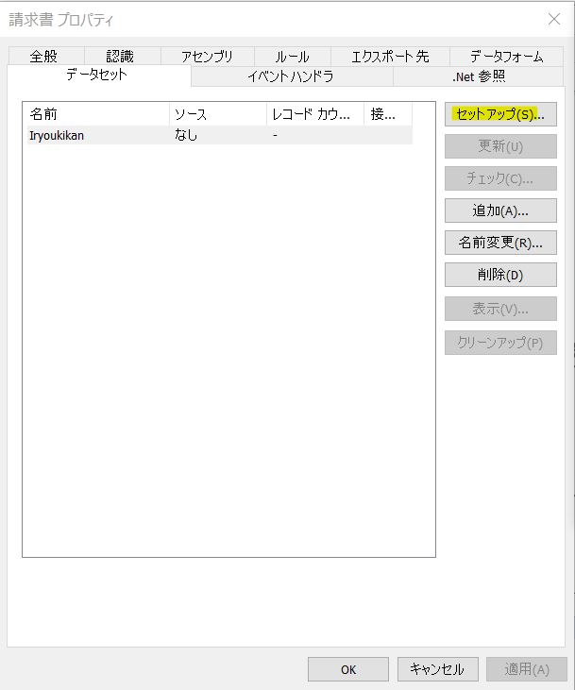Screen dimensions: 575x690
Task: Click the "-" record count cell
Action: pos(275,135)
